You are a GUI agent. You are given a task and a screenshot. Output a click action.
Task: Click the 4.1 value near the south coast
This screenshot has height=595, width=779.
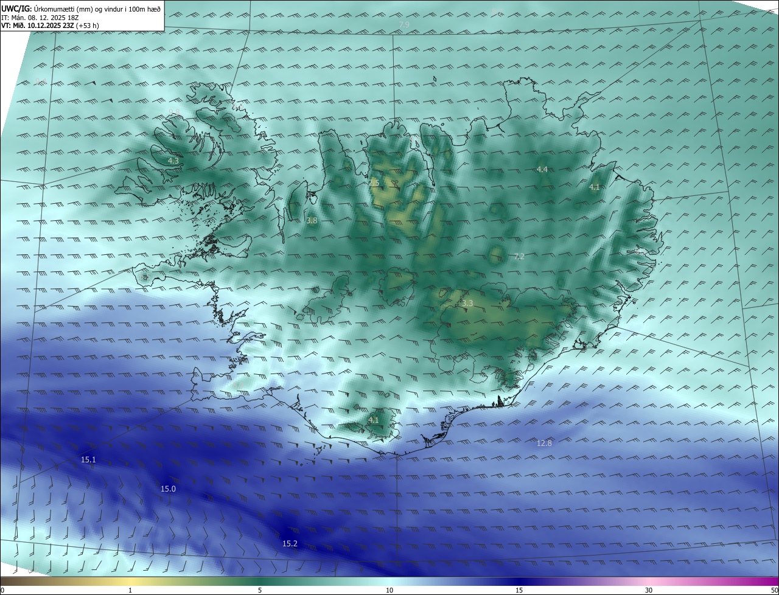374,420
